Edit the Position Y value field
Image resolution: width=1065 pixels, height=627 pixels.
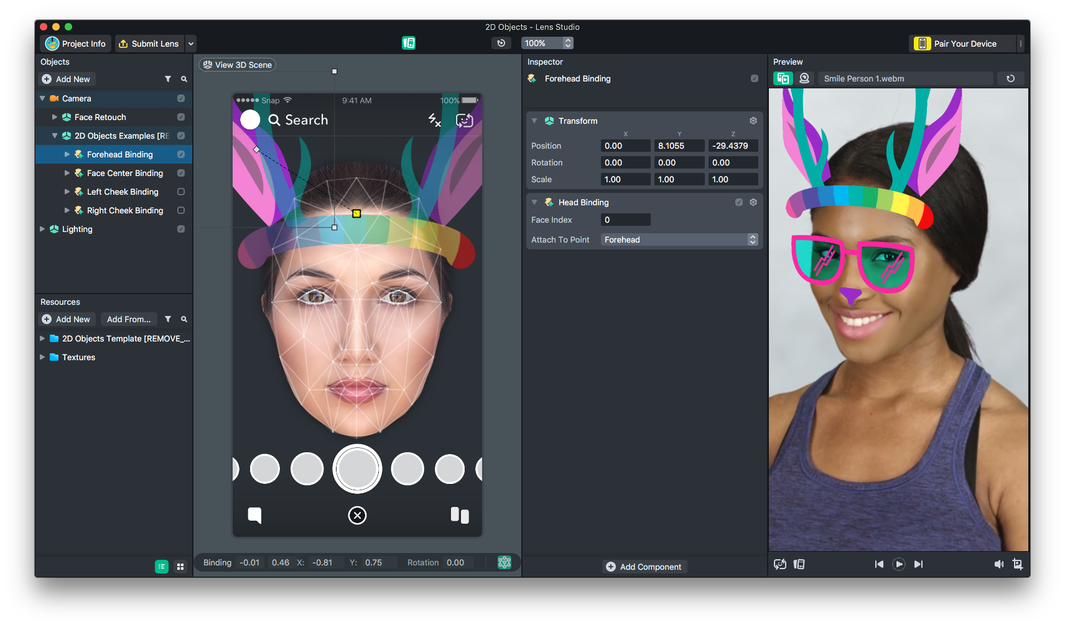tap(679, 145)
